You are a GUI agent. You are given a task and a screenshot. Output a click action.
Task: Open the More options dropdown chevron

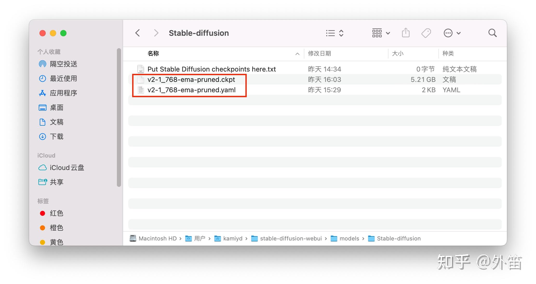[459, 33]
